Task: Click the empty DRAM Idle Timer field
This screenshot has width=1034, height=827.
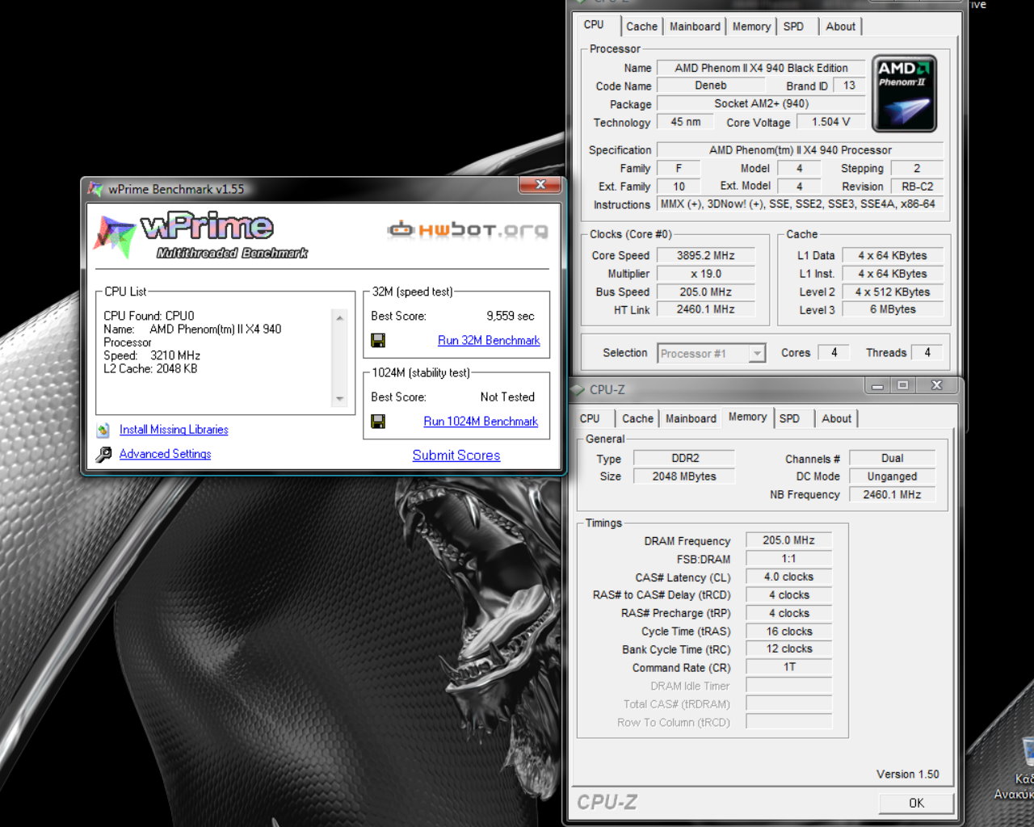Action: [x=788, y=686]
